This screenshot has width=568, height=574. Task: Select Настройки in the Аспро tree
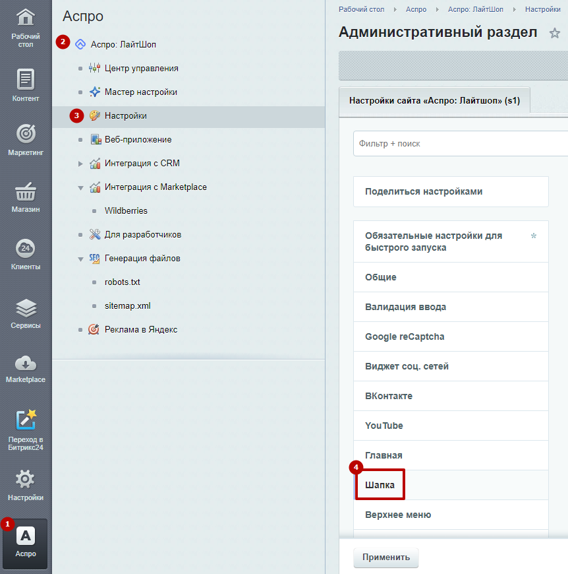(125, 115)
